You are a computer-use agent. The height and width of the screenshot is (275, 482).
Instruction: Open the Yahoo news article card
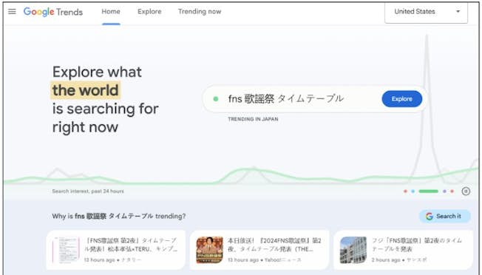[x=259, y=250]
